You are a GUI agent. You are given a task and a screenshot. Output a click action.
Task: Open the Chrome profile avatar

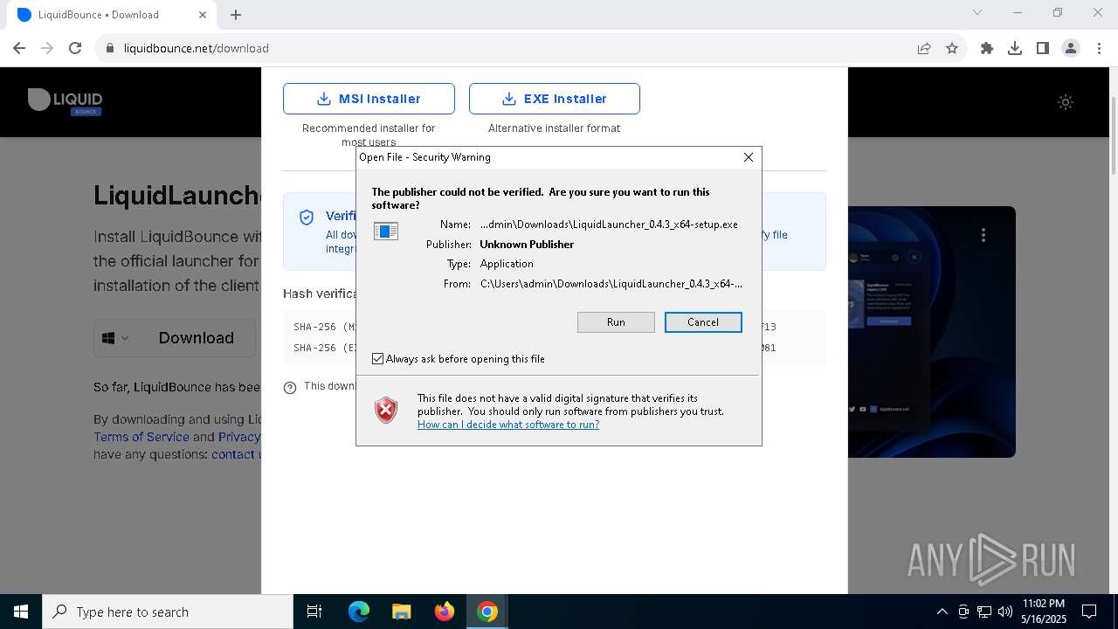point(1071,48)
